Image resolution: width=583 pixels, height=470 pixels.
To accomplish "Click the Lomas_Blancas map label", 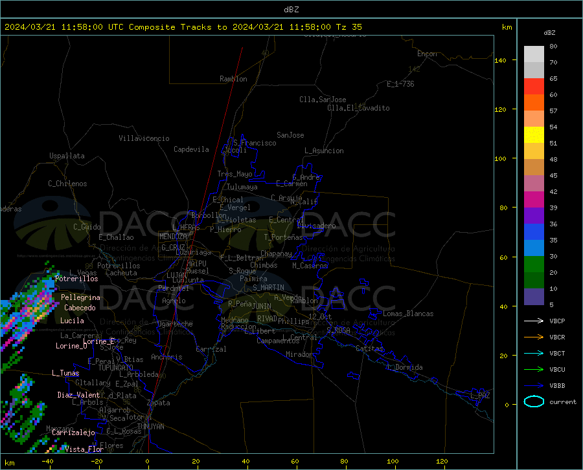I will click(x=408, y=314).
